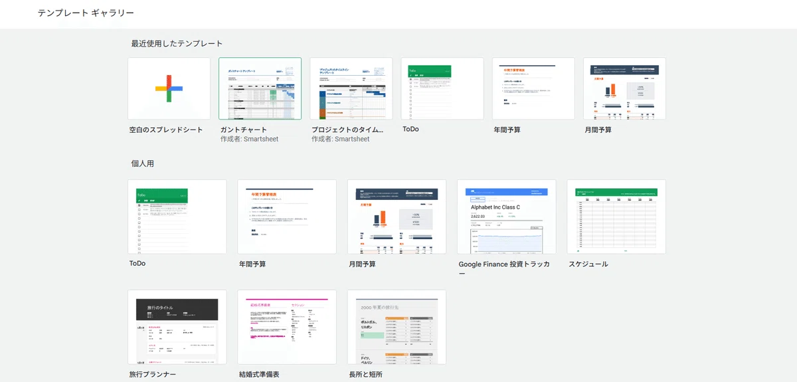Viewport: 797px width, 382px height.
Task: Click ToDo label under 個人用 section
Action: [137, 263]
